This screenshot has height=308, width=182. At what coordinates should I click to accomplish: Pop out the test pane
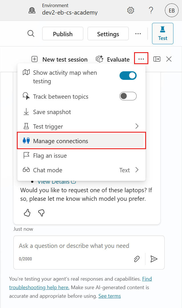[157, 59]
